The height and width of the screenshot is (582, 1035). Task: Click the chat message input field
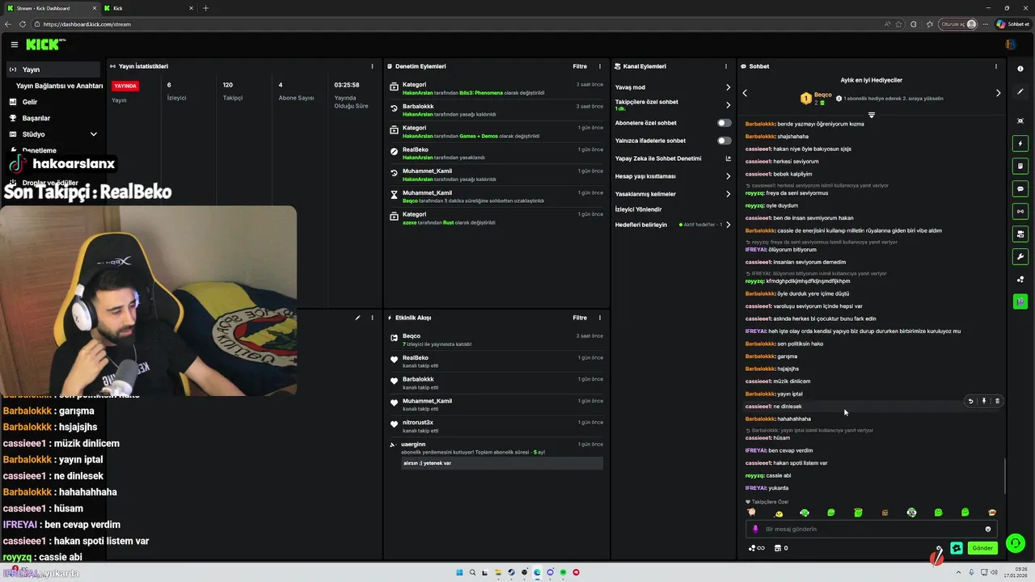[871, 529]
